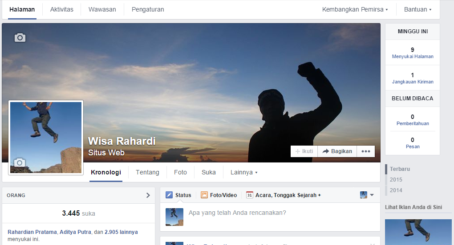The image size is (454, 245).
Task: Jump to 2015 in timeline
Action: 396,180
